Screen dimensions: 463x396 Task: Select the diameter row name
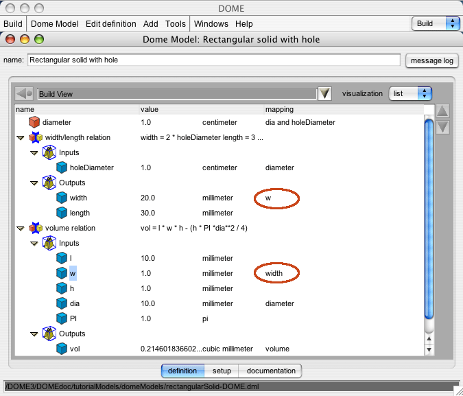[57, 122]
